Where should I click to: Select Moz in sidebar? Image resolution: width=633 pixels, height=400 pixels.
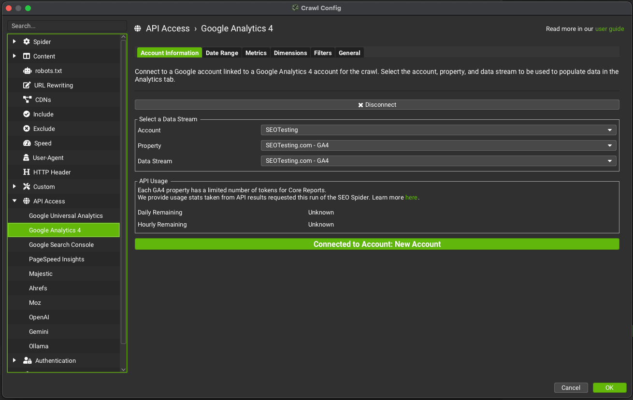click(x=64, y=302)
